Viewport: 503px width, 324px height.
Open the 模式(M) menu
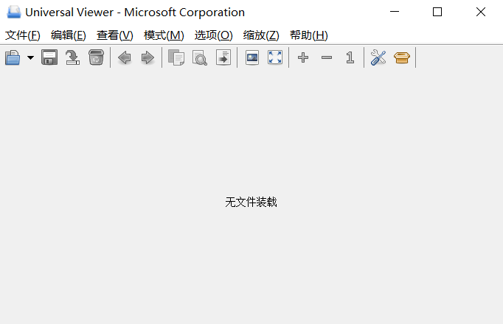[164, 35]
